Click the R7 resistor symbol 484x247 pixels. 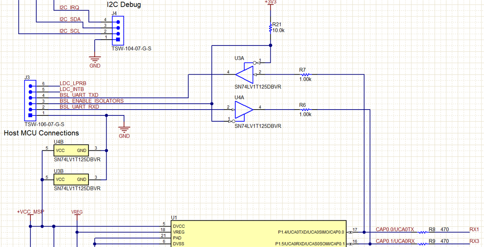pyautogui.click(x=305, y=74)
